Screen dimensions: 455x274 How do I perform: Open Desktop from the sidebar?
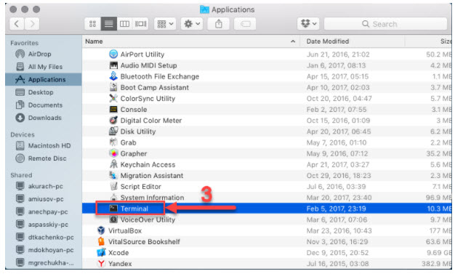point(41,92)
